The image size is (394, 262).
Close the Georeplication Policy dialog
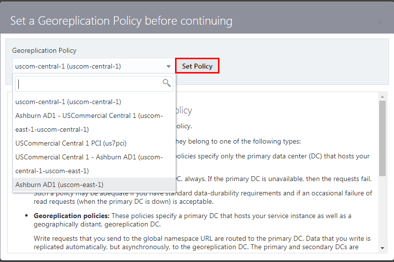(380, 23)
